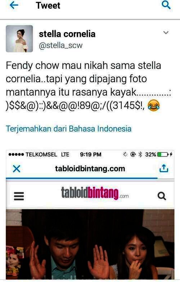Close the in-app browser with X

coord(17,169)
